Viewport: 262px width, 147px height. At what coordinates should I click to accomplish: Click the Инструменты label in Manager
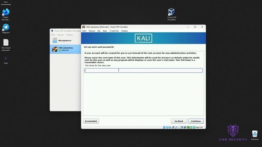coord(65,40)
